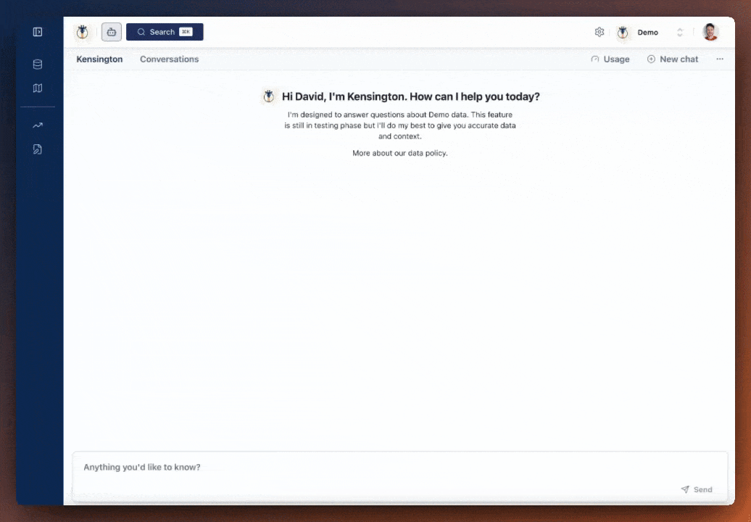Follow the data policy link

(399, 153)
